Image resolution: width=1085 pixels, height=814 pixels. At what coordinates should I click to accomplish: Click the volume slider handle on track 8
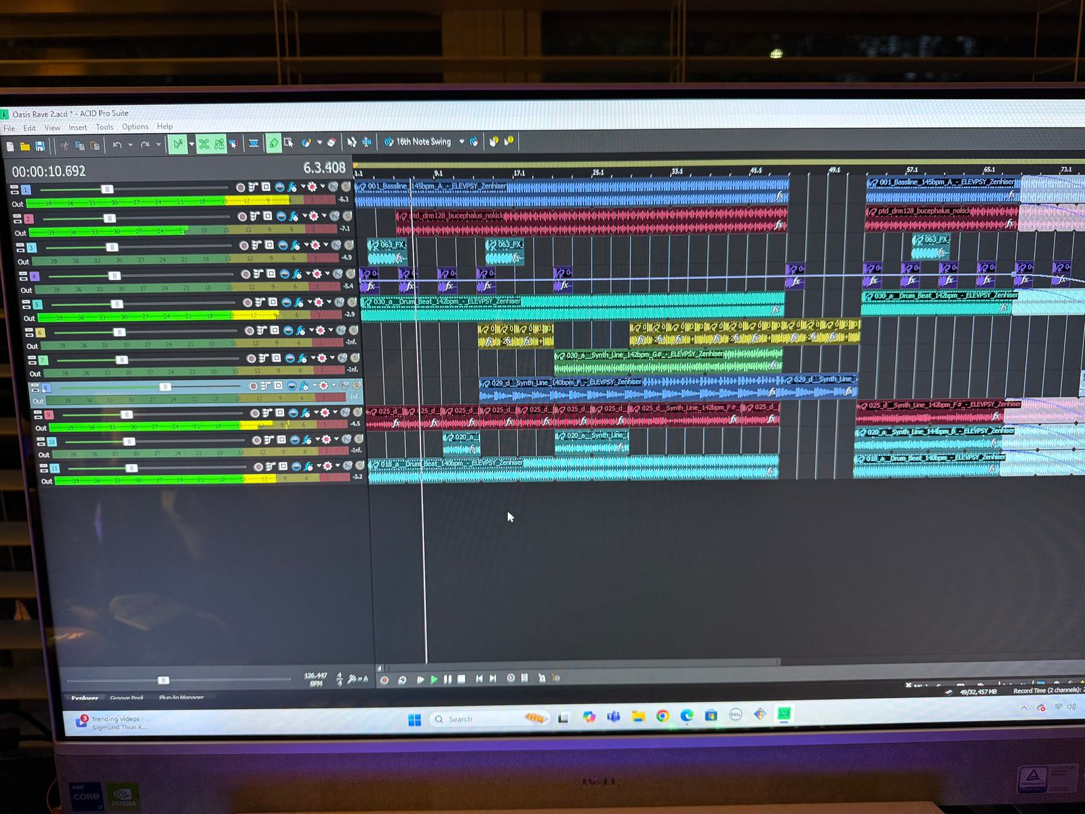165,387
